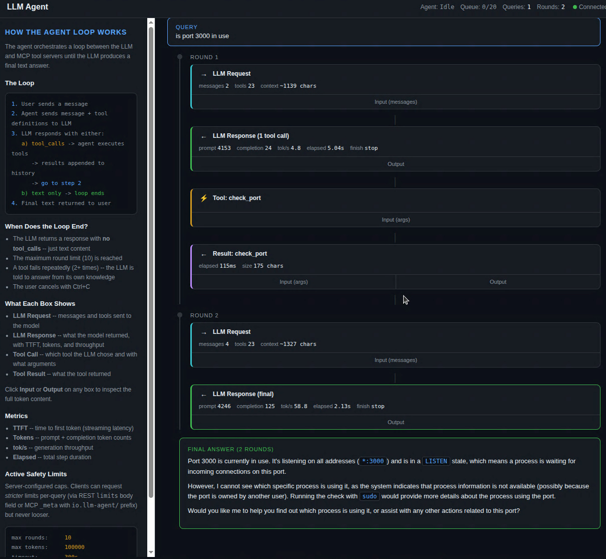The width and height of the screenshot is (606, 559).
Task: Click 'tok/s 58.8' metric
Action: 294,406
